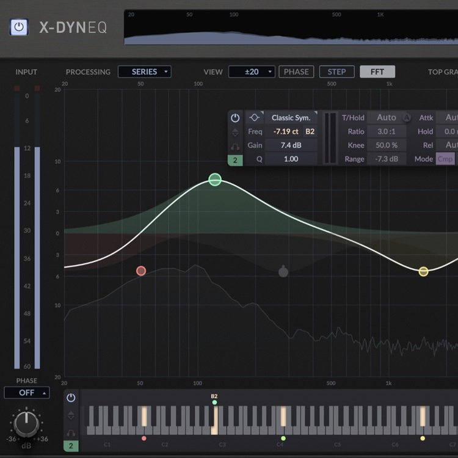Image resolution: width=458 pixels, height=458 pixels.
Task: Toggle band power in the floating band panel
Action: (235, 118)
